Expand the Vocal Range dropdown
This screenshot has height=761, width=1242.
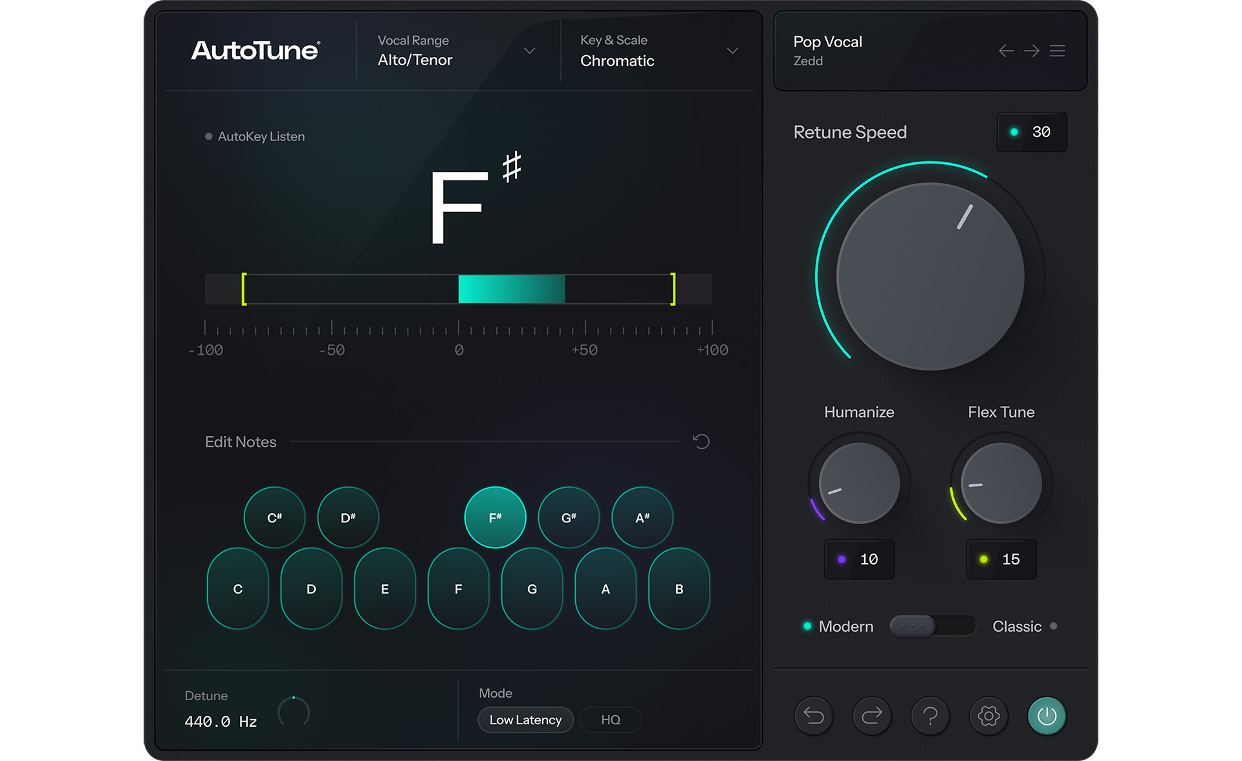529,50
